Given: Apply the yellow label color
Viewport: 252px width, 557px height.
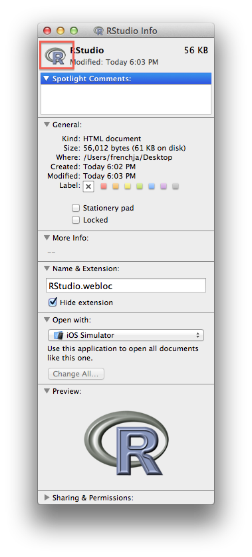Looking at the screenshot, I should click(128, 186).
